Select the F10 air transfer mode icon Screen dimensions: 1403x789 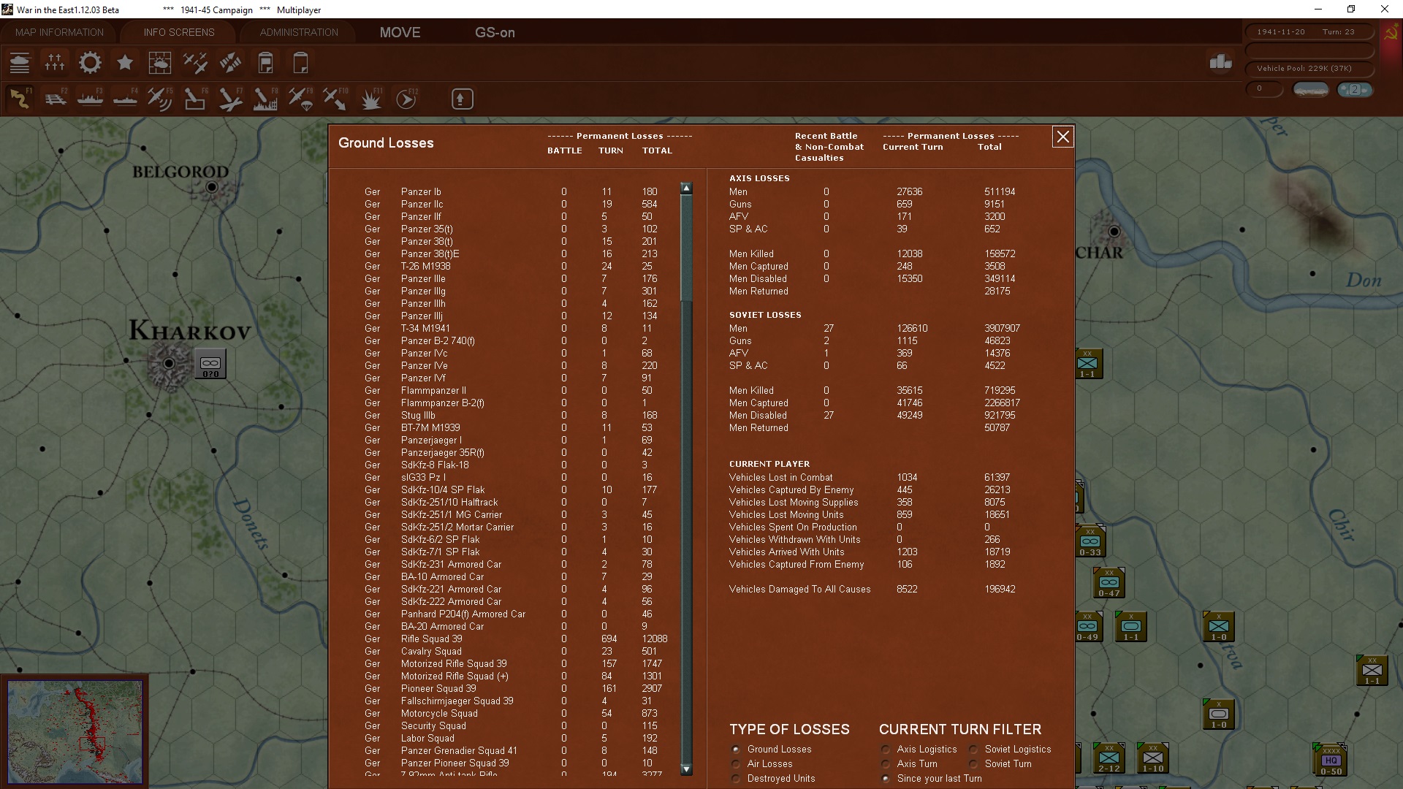(335, 99)
